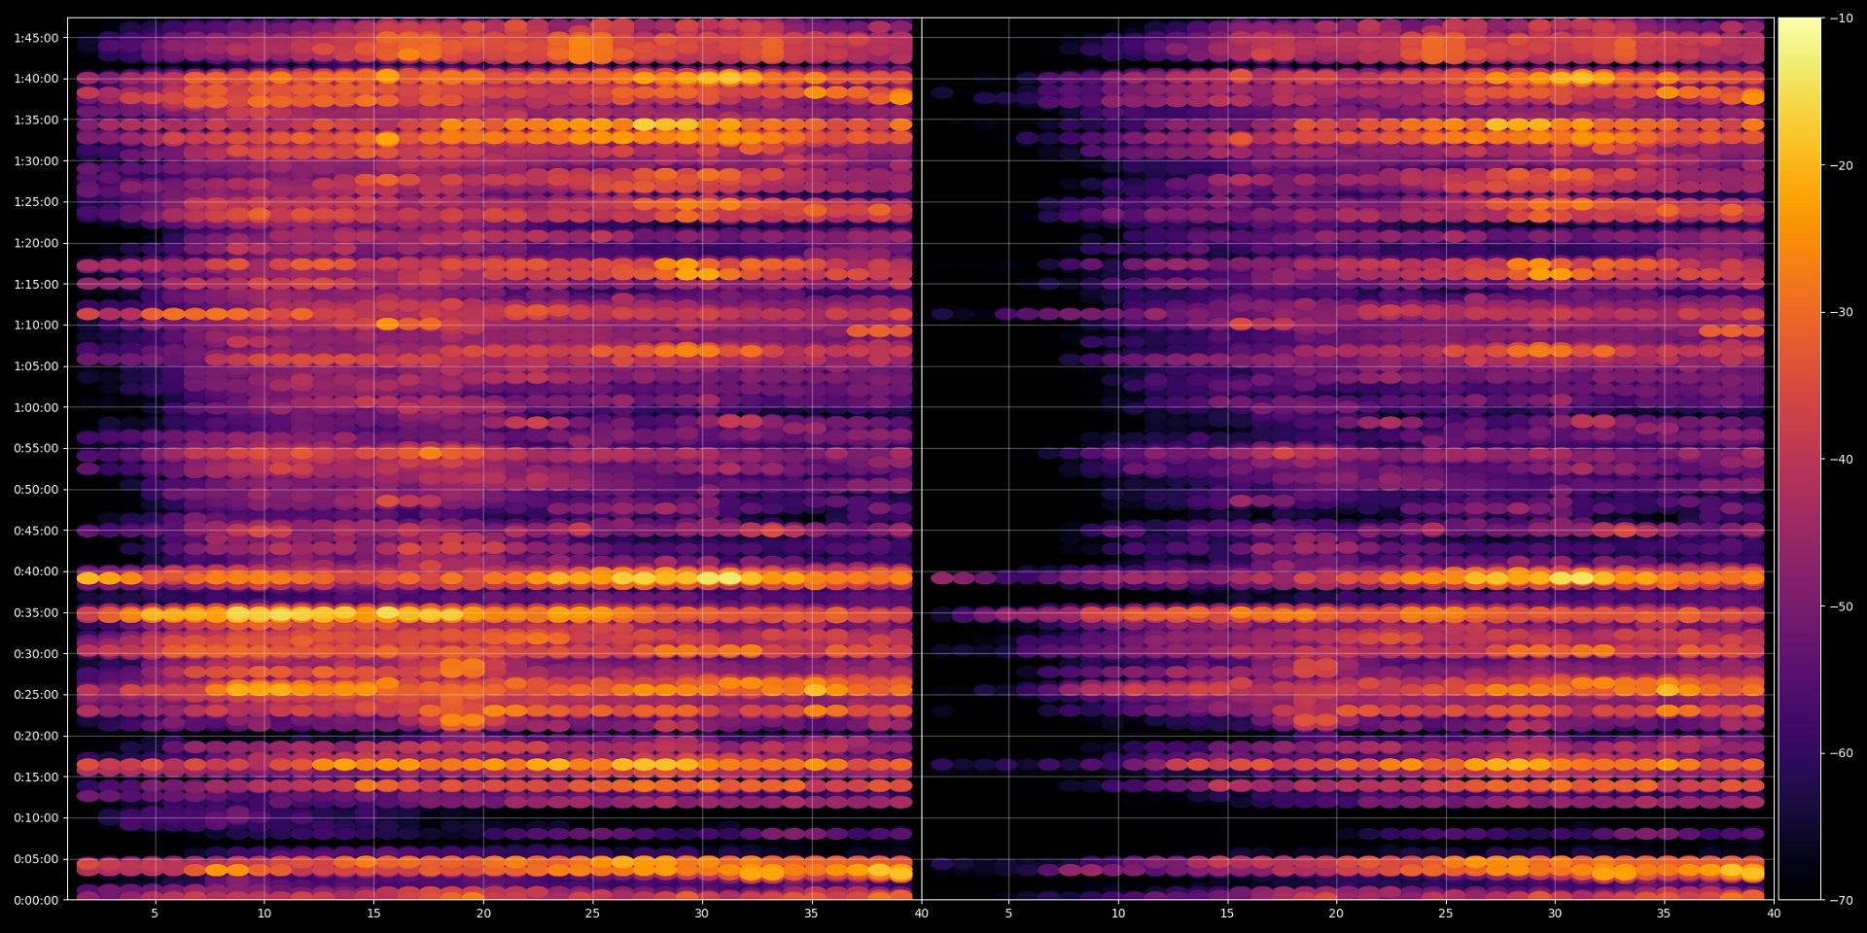Pick x-axis tick 20 under left heatmap
Image resolution: width=1867 pixels, height=933 pixels.
[483, 914]
